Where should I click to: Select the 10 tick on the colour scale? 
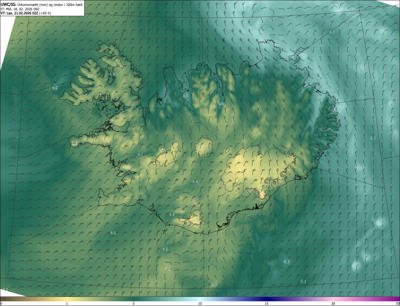click(x=200, y=304)
